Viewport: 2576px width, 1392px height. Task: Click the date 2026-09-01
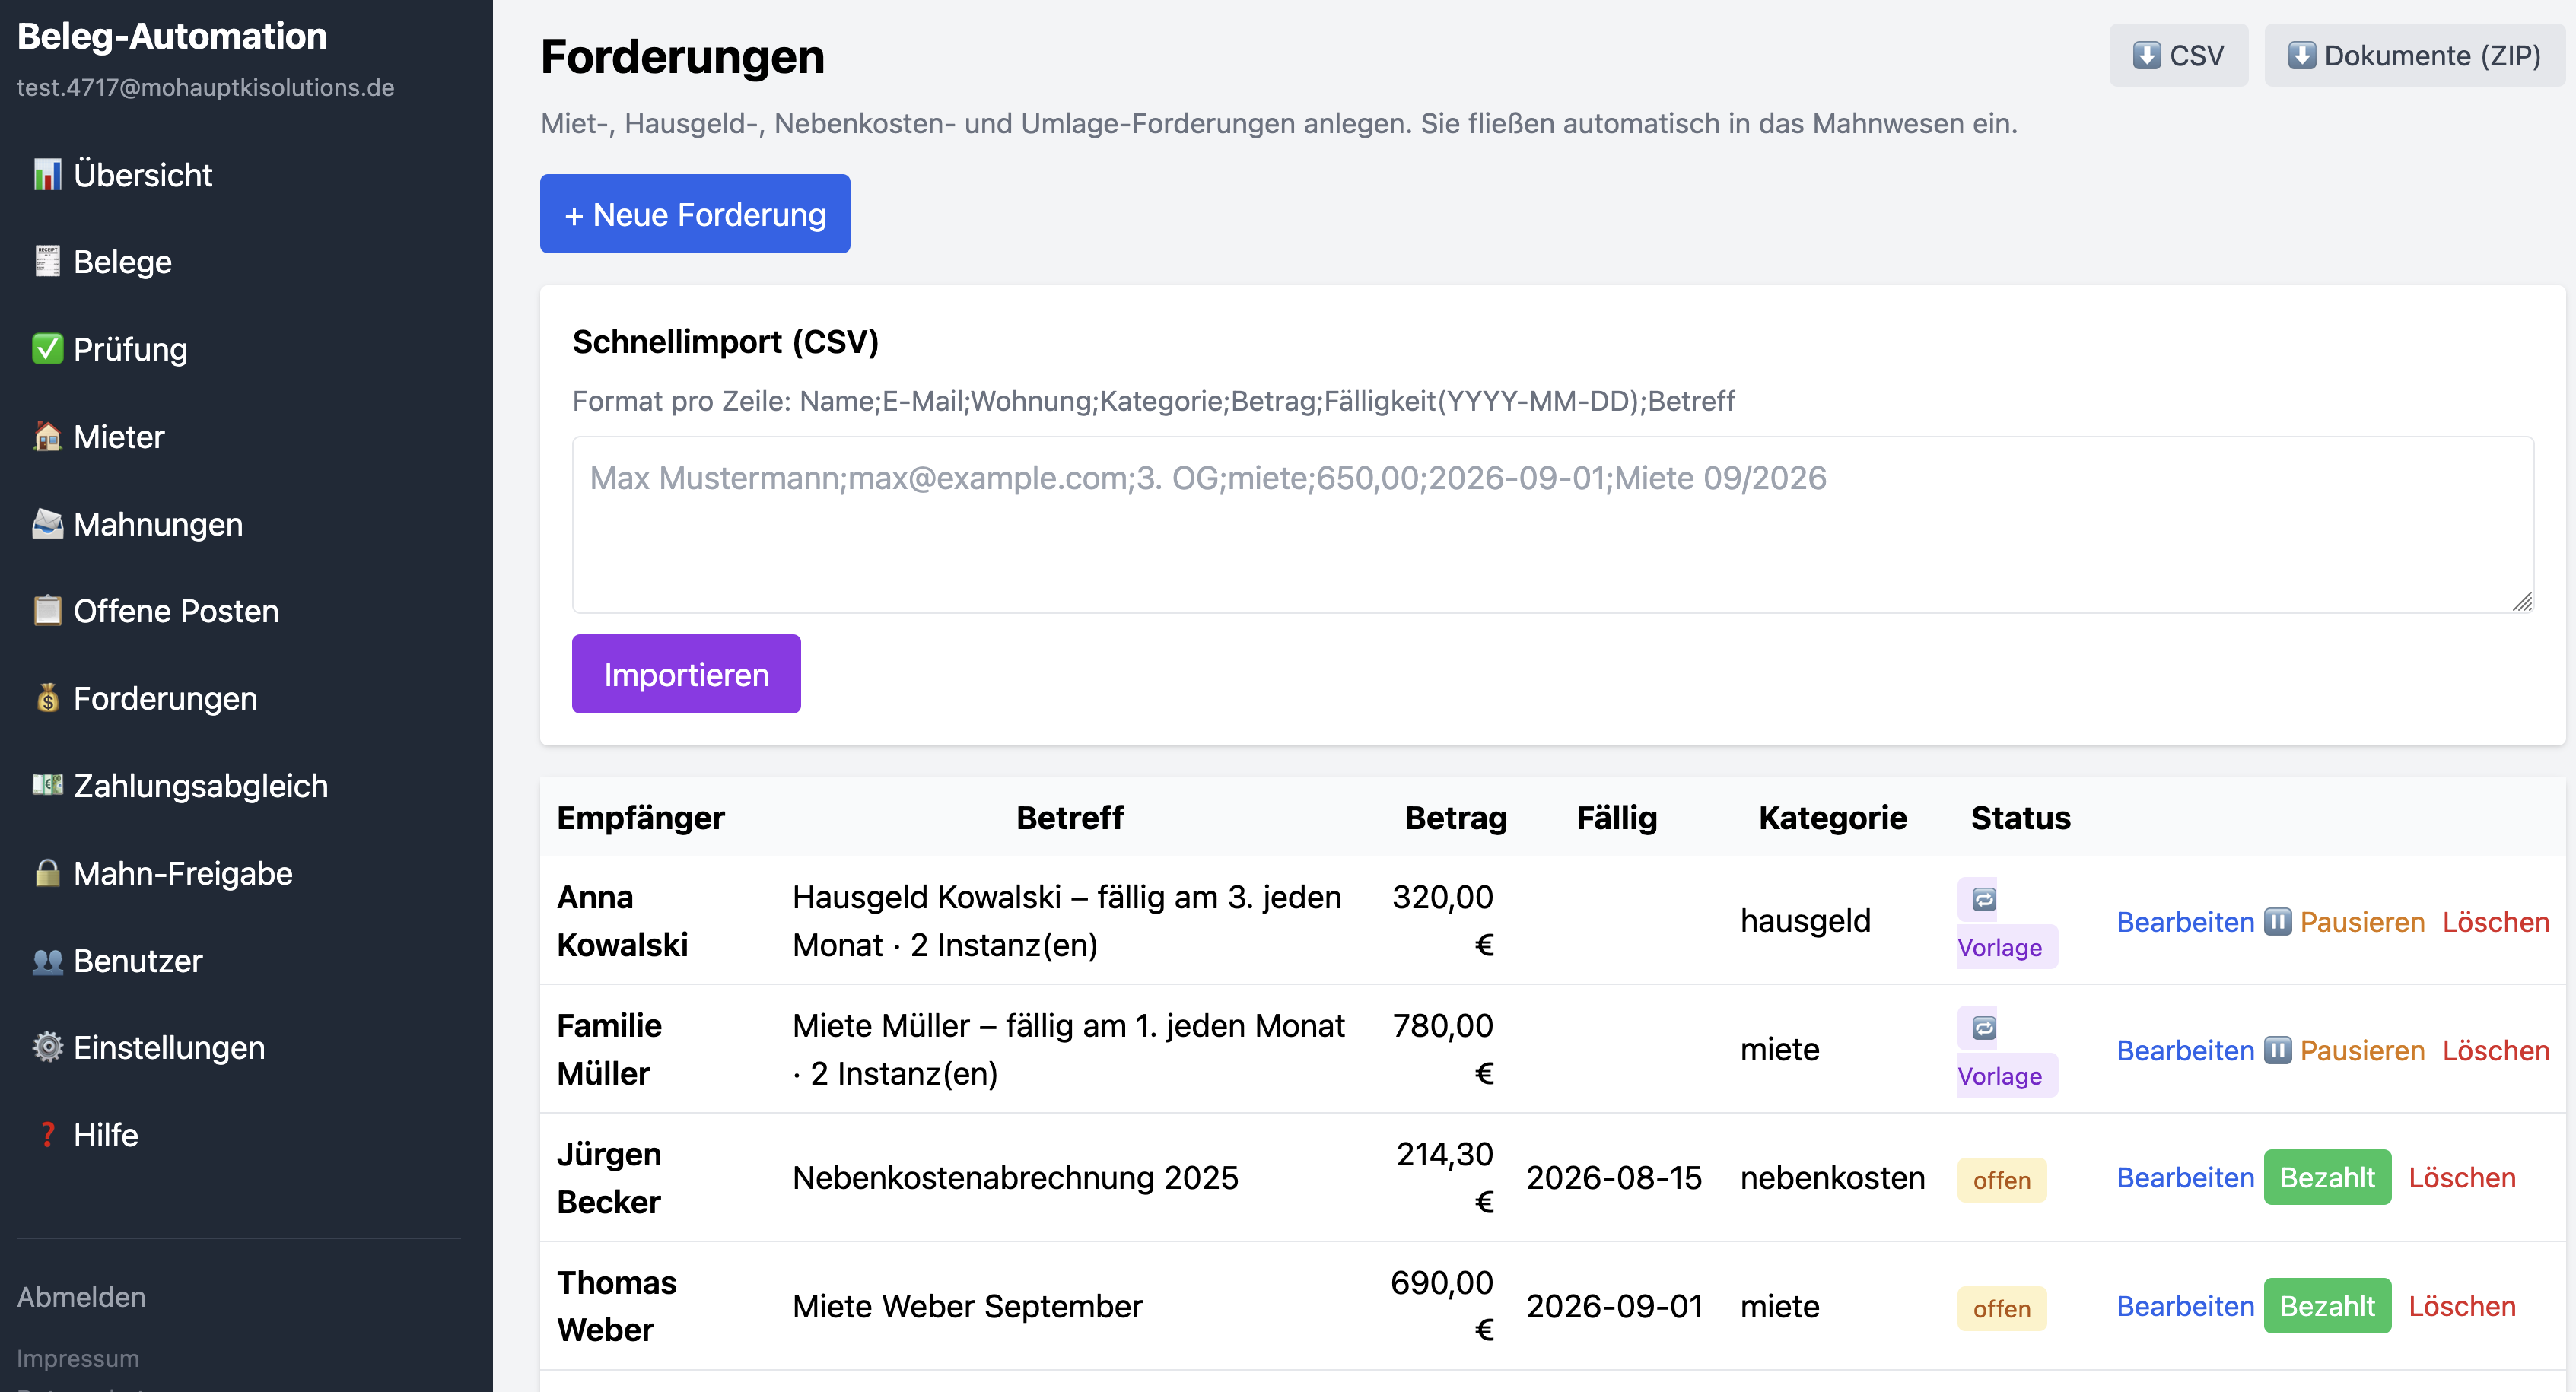tap(1613, 1306)
